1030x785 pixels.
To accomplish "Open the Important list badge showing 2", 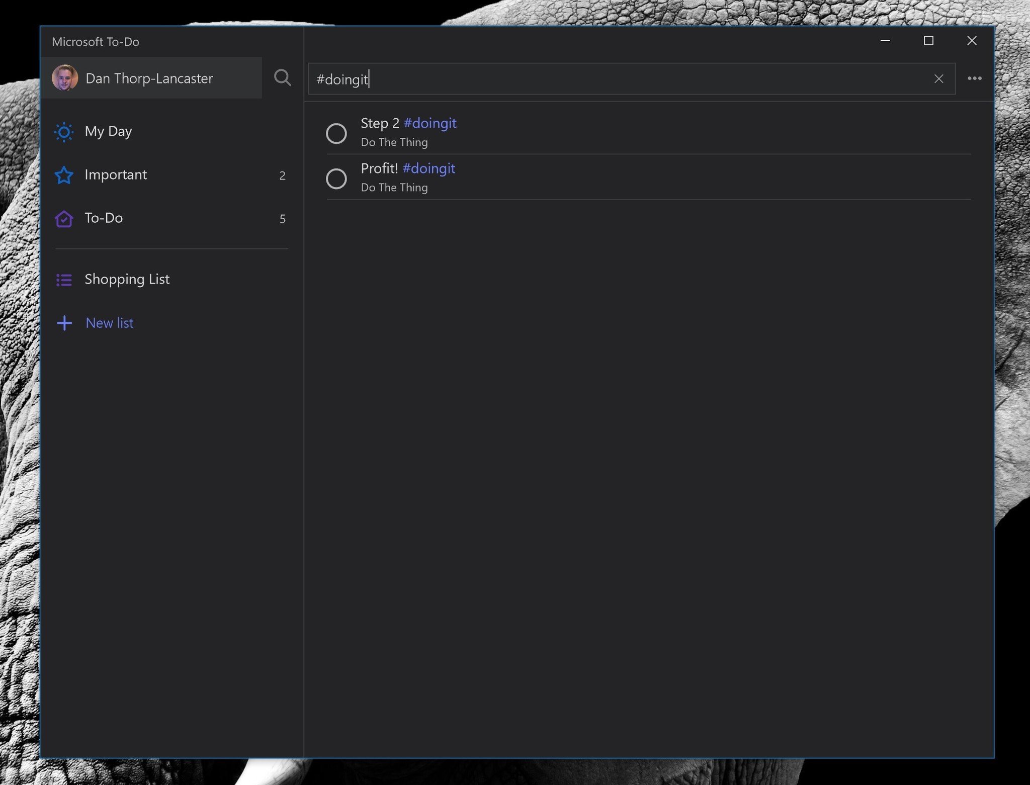I will (282, 174).
